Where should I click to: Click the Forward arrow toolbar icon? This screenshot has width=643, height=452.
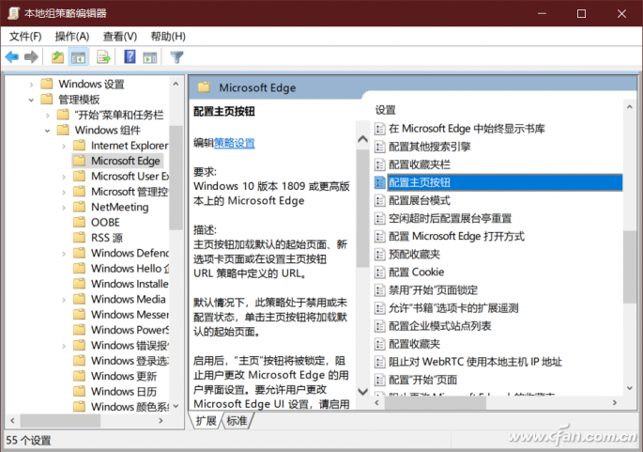pyautogui.click(x=31, y=56)
